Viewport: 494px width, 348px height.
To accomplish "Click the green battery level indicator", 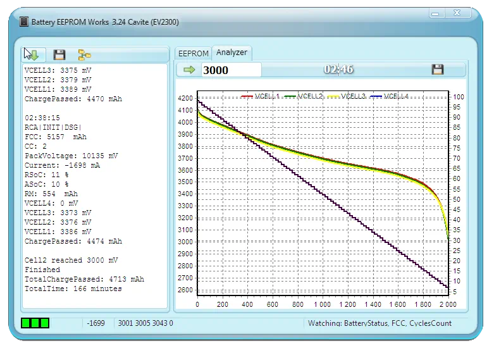I will [x=35, y=323].
